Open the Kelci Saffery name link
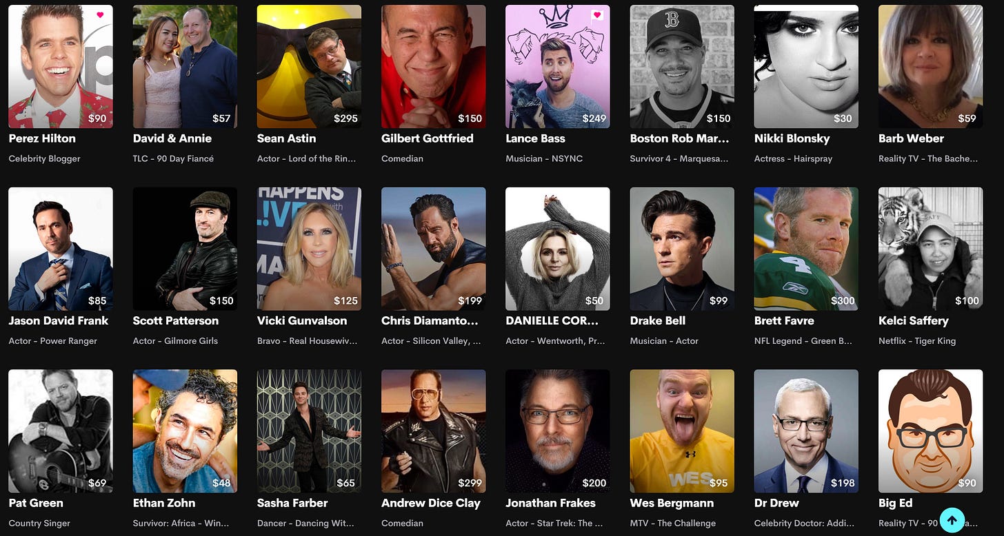The width and height of the screenshot is (1004, 536). tap(914, 321)
